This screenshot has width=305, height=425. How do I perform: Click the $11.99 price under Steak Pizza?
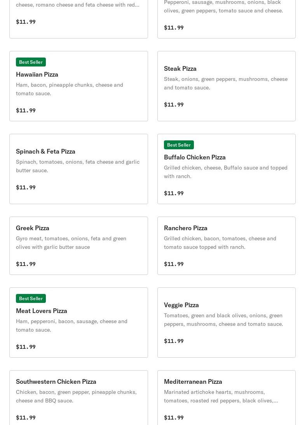(174, 105)
